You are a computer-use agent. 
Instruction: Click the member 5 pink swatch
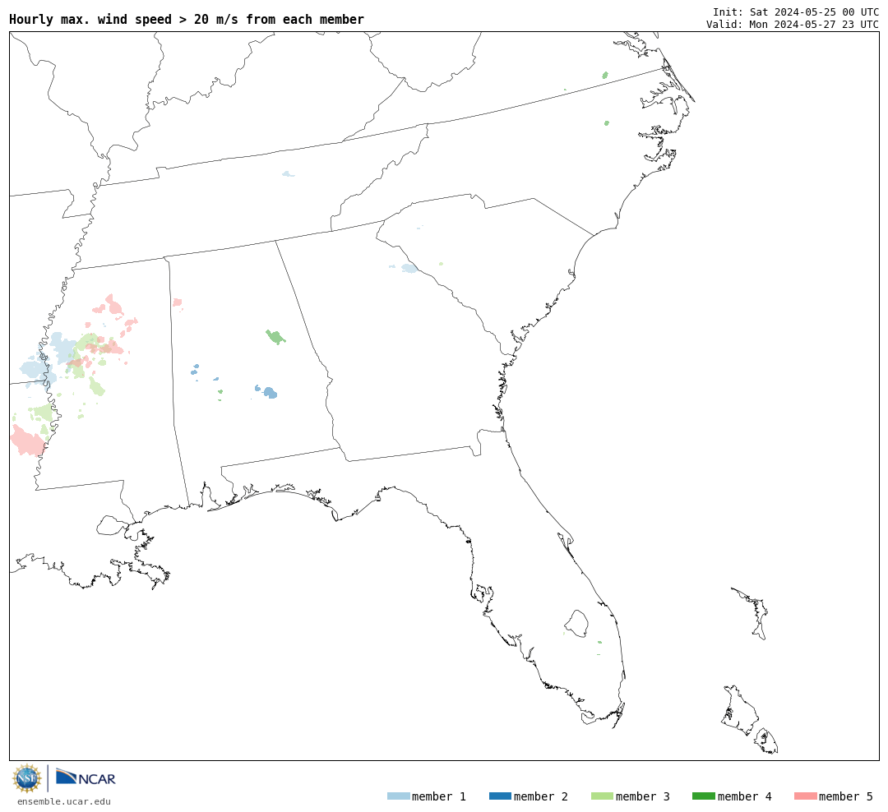(x=805, y=796)
